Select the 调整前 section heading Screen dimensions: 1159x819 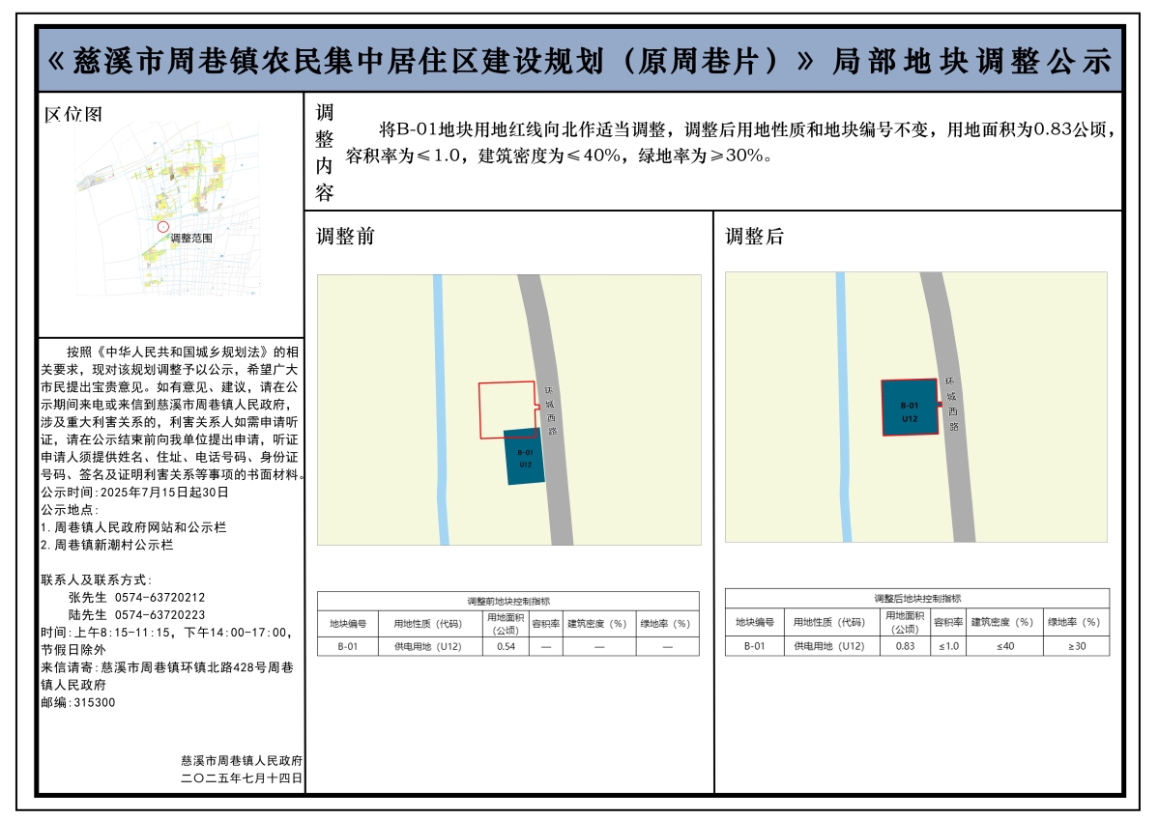[345, 237]
